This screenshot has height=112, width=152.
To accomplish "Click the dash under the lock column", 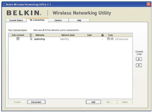I will 102,39.
